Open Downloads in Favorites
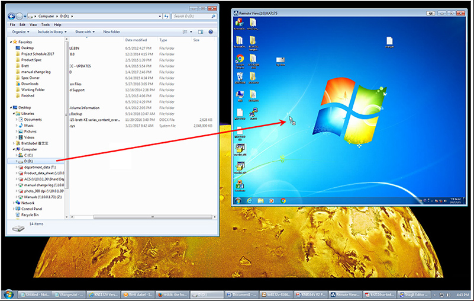The image size is (474, 301). [x=30, y=84]
